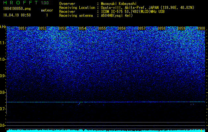208x132 pixels.
Task: Click the meteor echo blip near 0854
Action: point(79,104)
